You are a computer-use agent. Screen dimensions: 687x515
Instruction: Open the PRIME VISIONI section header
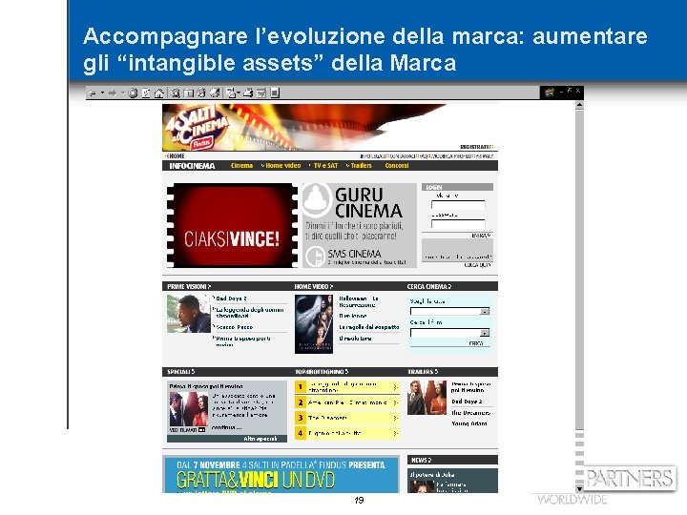pos(189,286)
